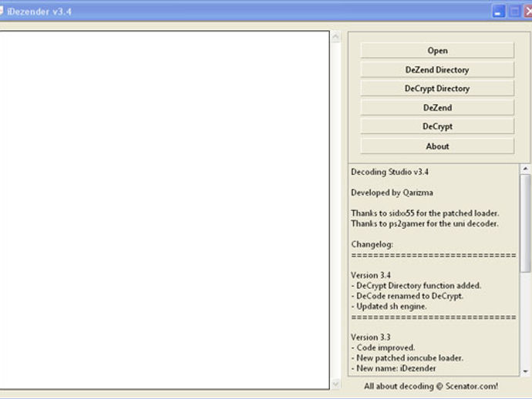Click 'Thanks to sidxx55 for the patched loader'

point(425,213)
